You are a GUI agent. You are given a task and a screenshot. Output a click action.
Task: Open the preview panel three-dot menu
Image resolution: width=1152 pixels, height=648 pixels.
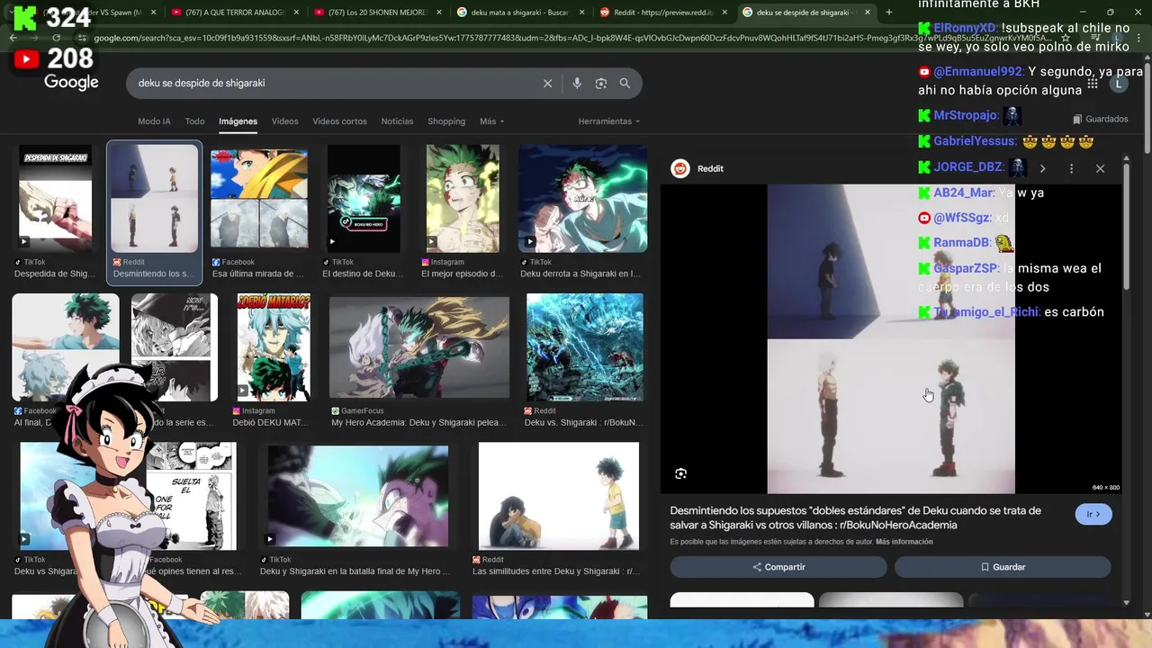point(1071,168)
